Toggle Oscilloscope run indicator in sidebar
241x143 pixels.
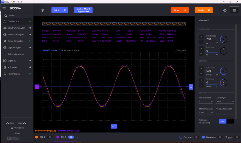[30, 21]
